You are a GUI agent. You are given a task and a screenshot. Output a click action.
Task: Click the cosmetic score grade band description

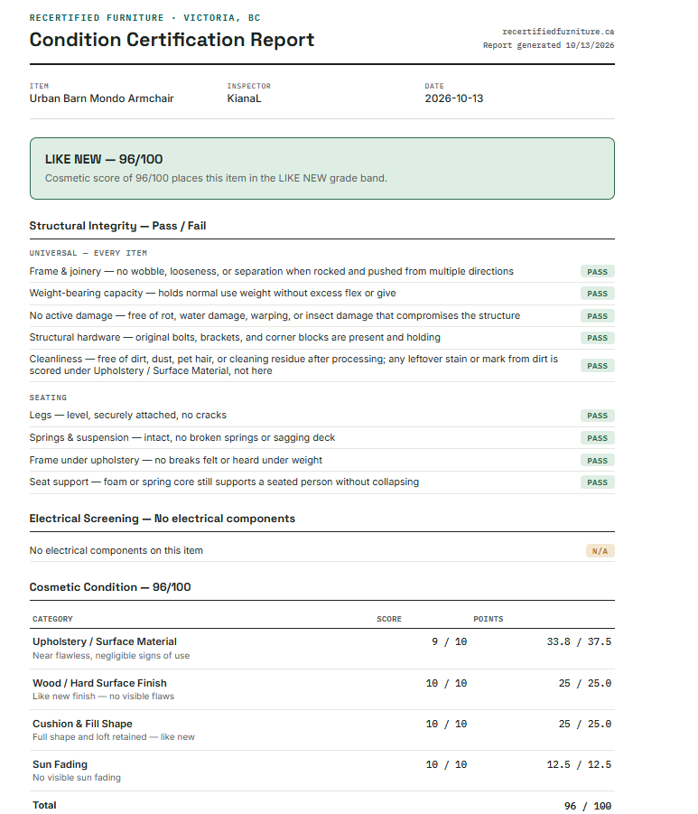click(216, 178)
